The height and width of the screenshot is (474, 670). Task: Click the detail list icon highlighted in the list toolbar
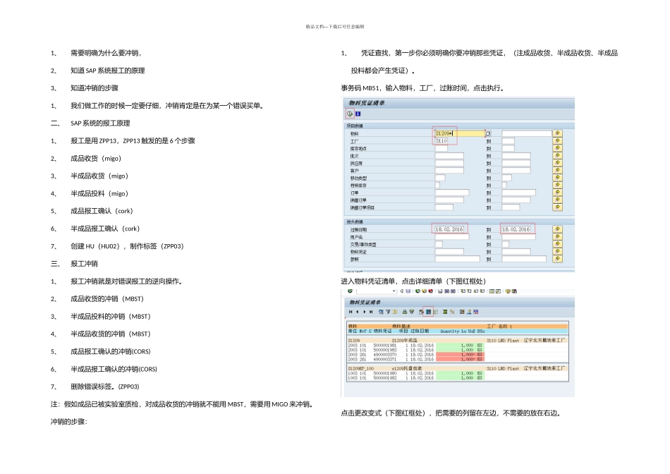pos(428,312)
